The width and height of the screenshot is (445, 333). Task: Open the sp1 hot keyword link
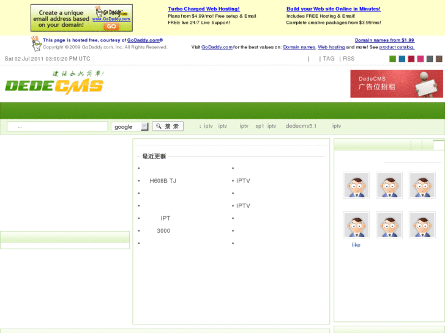coord(260,126)
